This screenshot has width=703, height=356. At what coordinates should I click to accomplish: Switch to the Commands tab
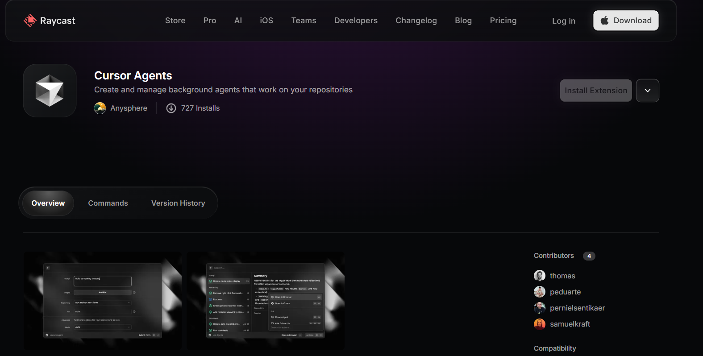(x=108, y=203)
